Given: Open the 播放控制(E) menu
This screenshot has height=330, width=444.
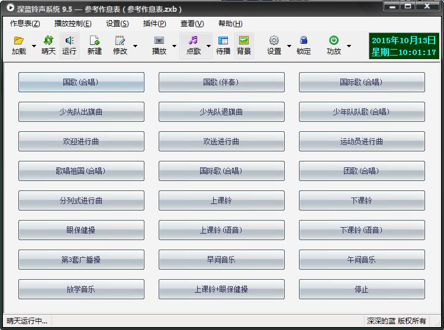Looking at the screenshot, I should (73, 24).
